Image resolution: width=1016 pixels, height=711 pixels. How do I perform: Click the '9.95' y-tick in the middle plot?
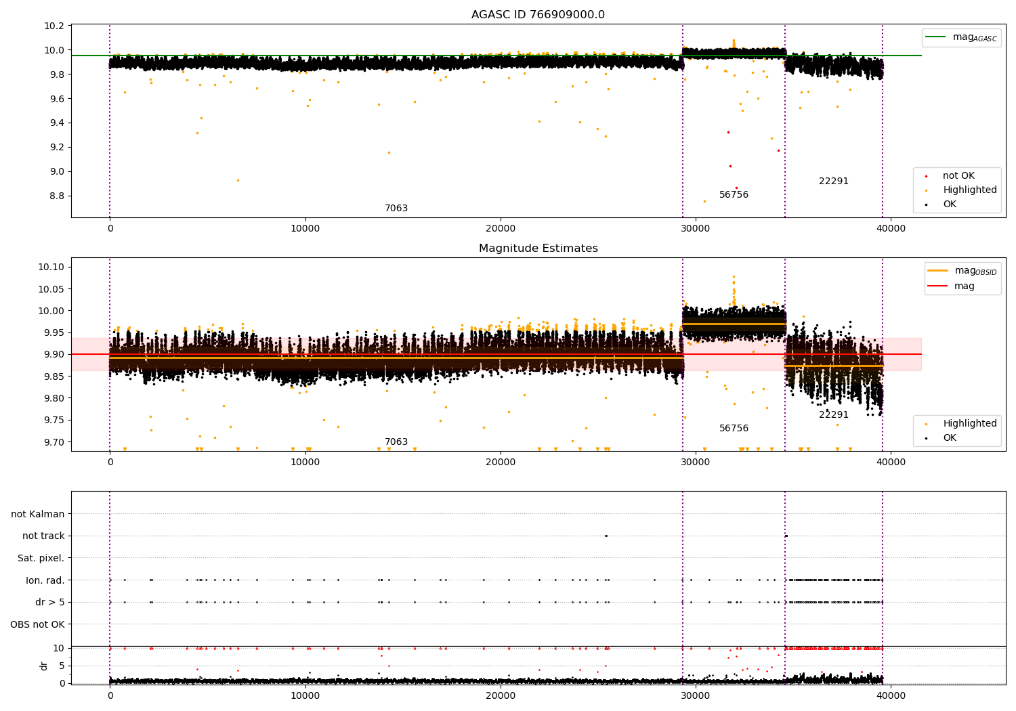tap(54, 332)
